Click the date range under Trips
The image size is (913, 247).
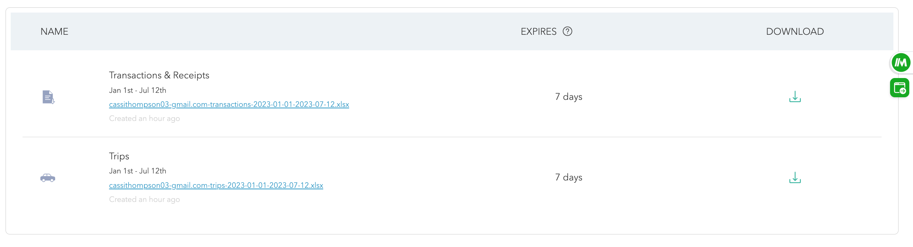click(137, 171)
